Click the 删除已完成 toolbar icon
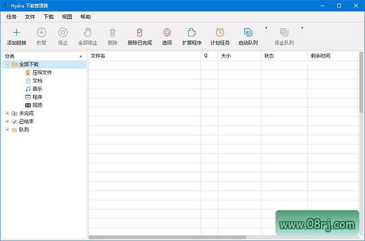The height and width of the screenshot is (241, 365). [140, 33]
